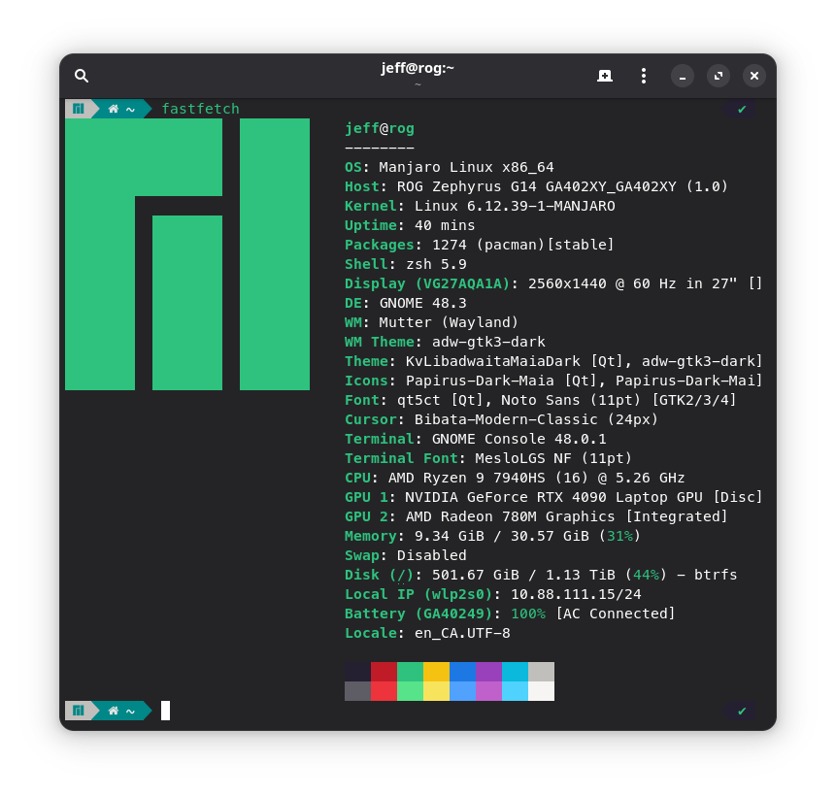Viewport: 836px width, 796px height.
Task: Click the home icon in the bottom prompt
Action: coord(113,711)
